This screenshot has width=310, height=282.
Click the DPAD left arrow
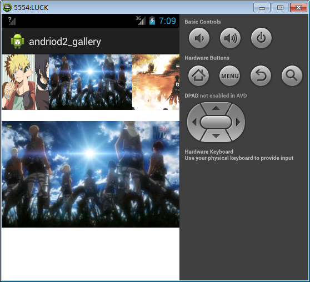pyautogui.click(x=194, y=122)
